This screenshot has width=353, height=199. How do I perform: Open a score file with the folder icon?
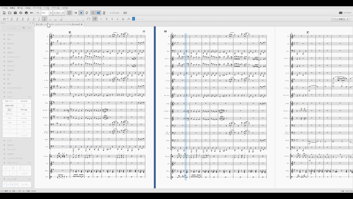[10, 13]
